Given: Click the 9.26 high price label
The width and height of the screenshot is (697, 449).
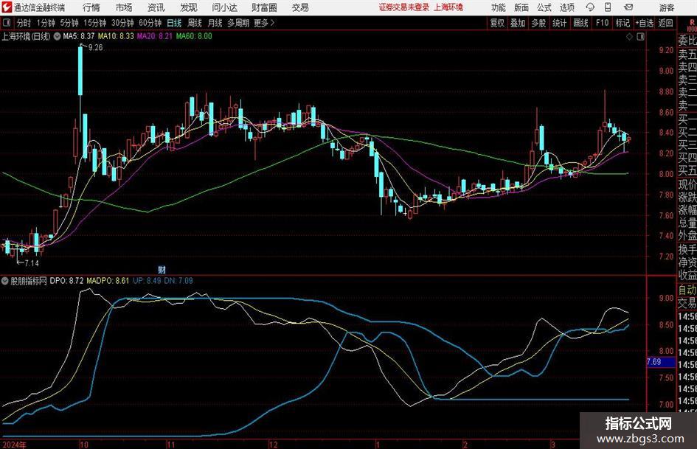Looking at the screenshot, I should [96, 48].
